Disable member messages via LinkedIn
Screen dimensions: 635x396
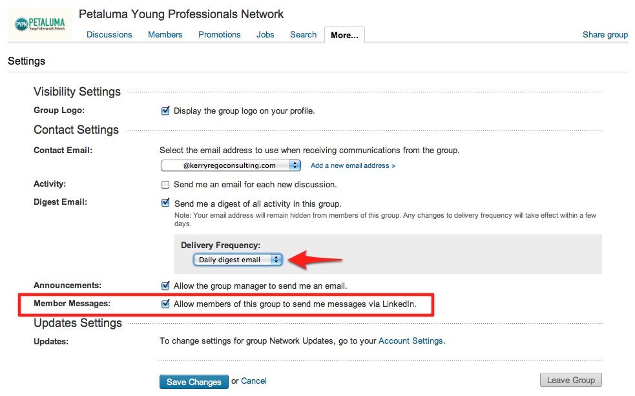coord(166,304)
